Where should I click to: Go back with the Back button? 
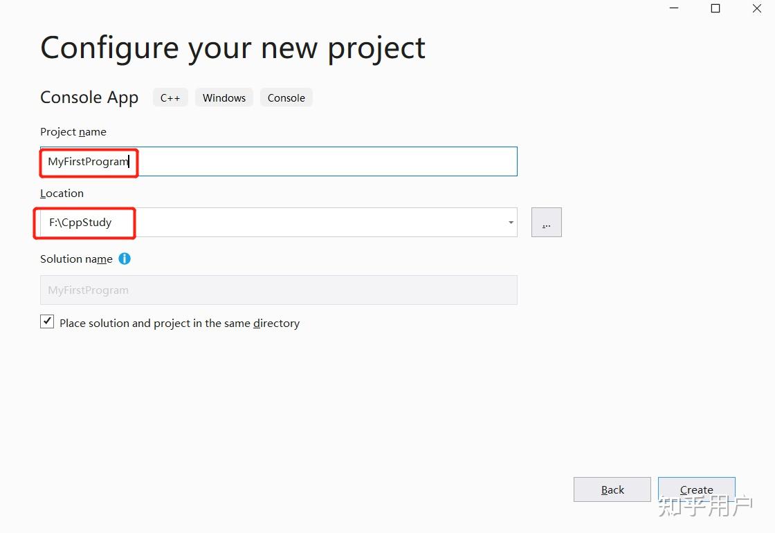pos(612,489)
